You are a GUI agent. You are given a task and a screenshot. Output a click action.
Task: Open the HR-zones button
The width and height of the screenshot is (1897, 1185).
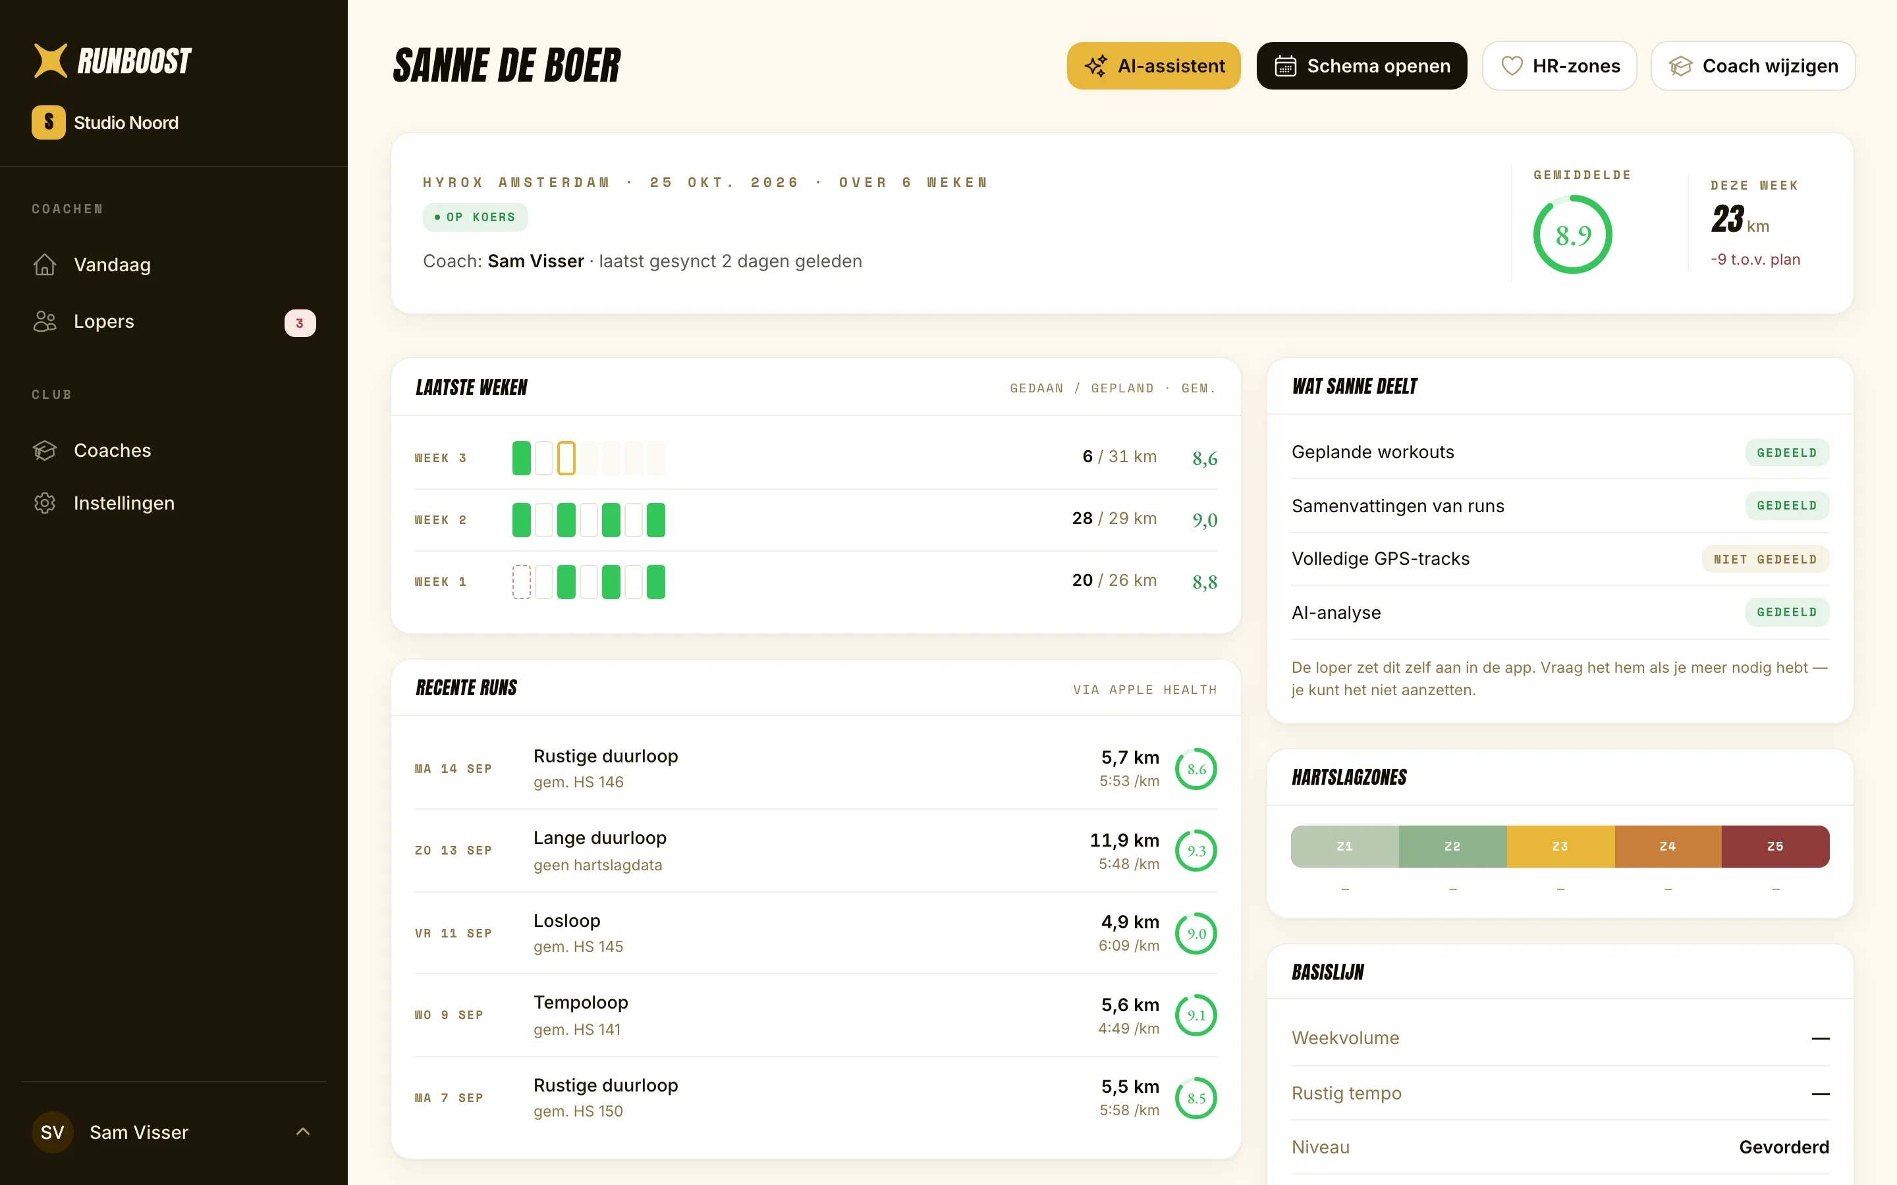coord(1559,66)
